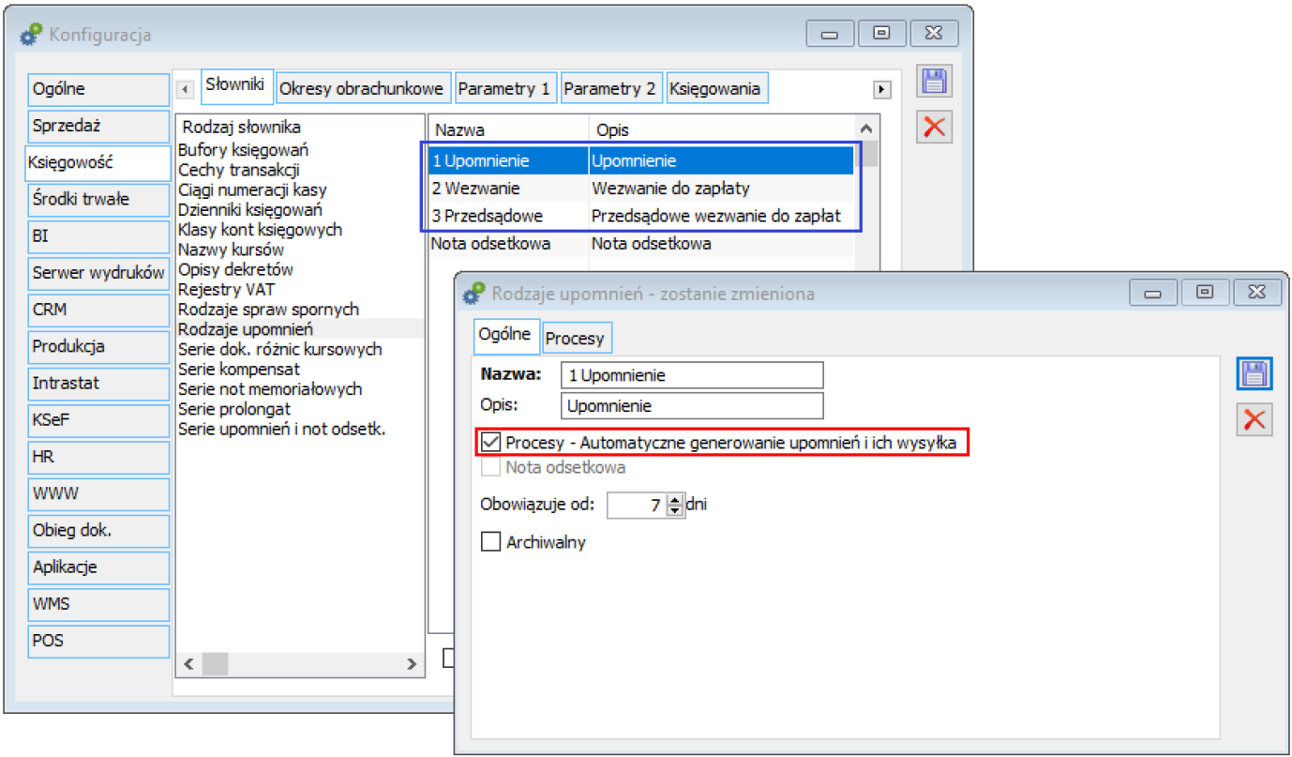Select Serie not memoriałowych entry

click(300, 388)
